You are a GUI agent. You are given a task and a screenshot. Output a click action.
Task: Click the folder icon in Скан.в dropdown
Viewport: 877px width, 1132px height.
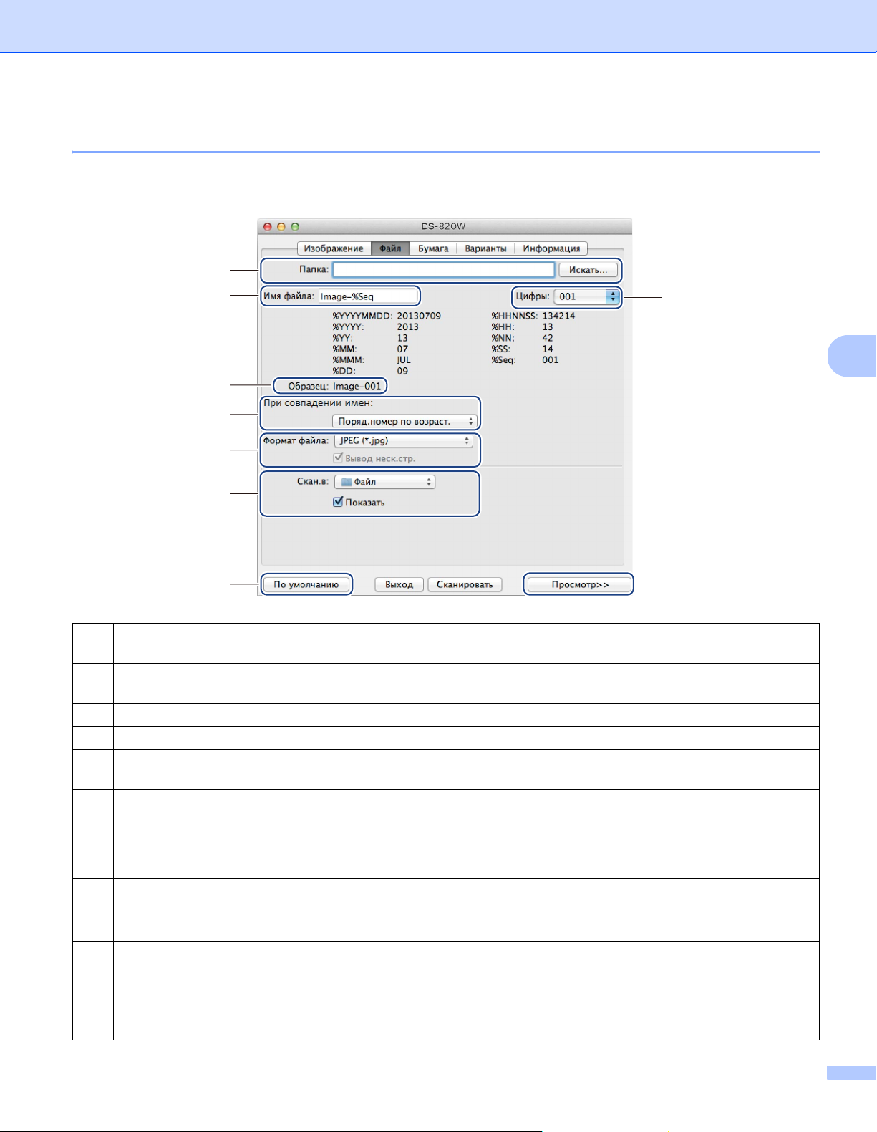tap(347, 482)
